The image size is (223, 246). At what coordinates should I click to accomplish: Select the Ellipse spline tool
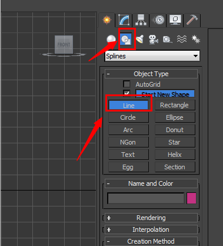pos(175,117)
